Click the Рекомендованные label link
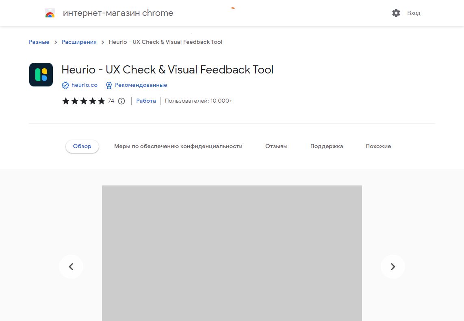Screen dimensions: 464x321 click(x=141, y=85)
